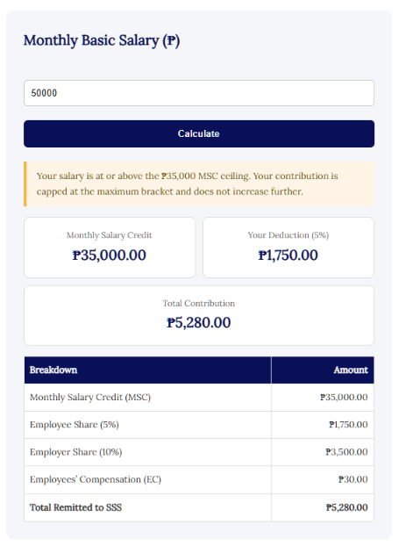Screen dimensions: 399x546
Task: Select the MSC ceiling warning notice
Action: 199,183
